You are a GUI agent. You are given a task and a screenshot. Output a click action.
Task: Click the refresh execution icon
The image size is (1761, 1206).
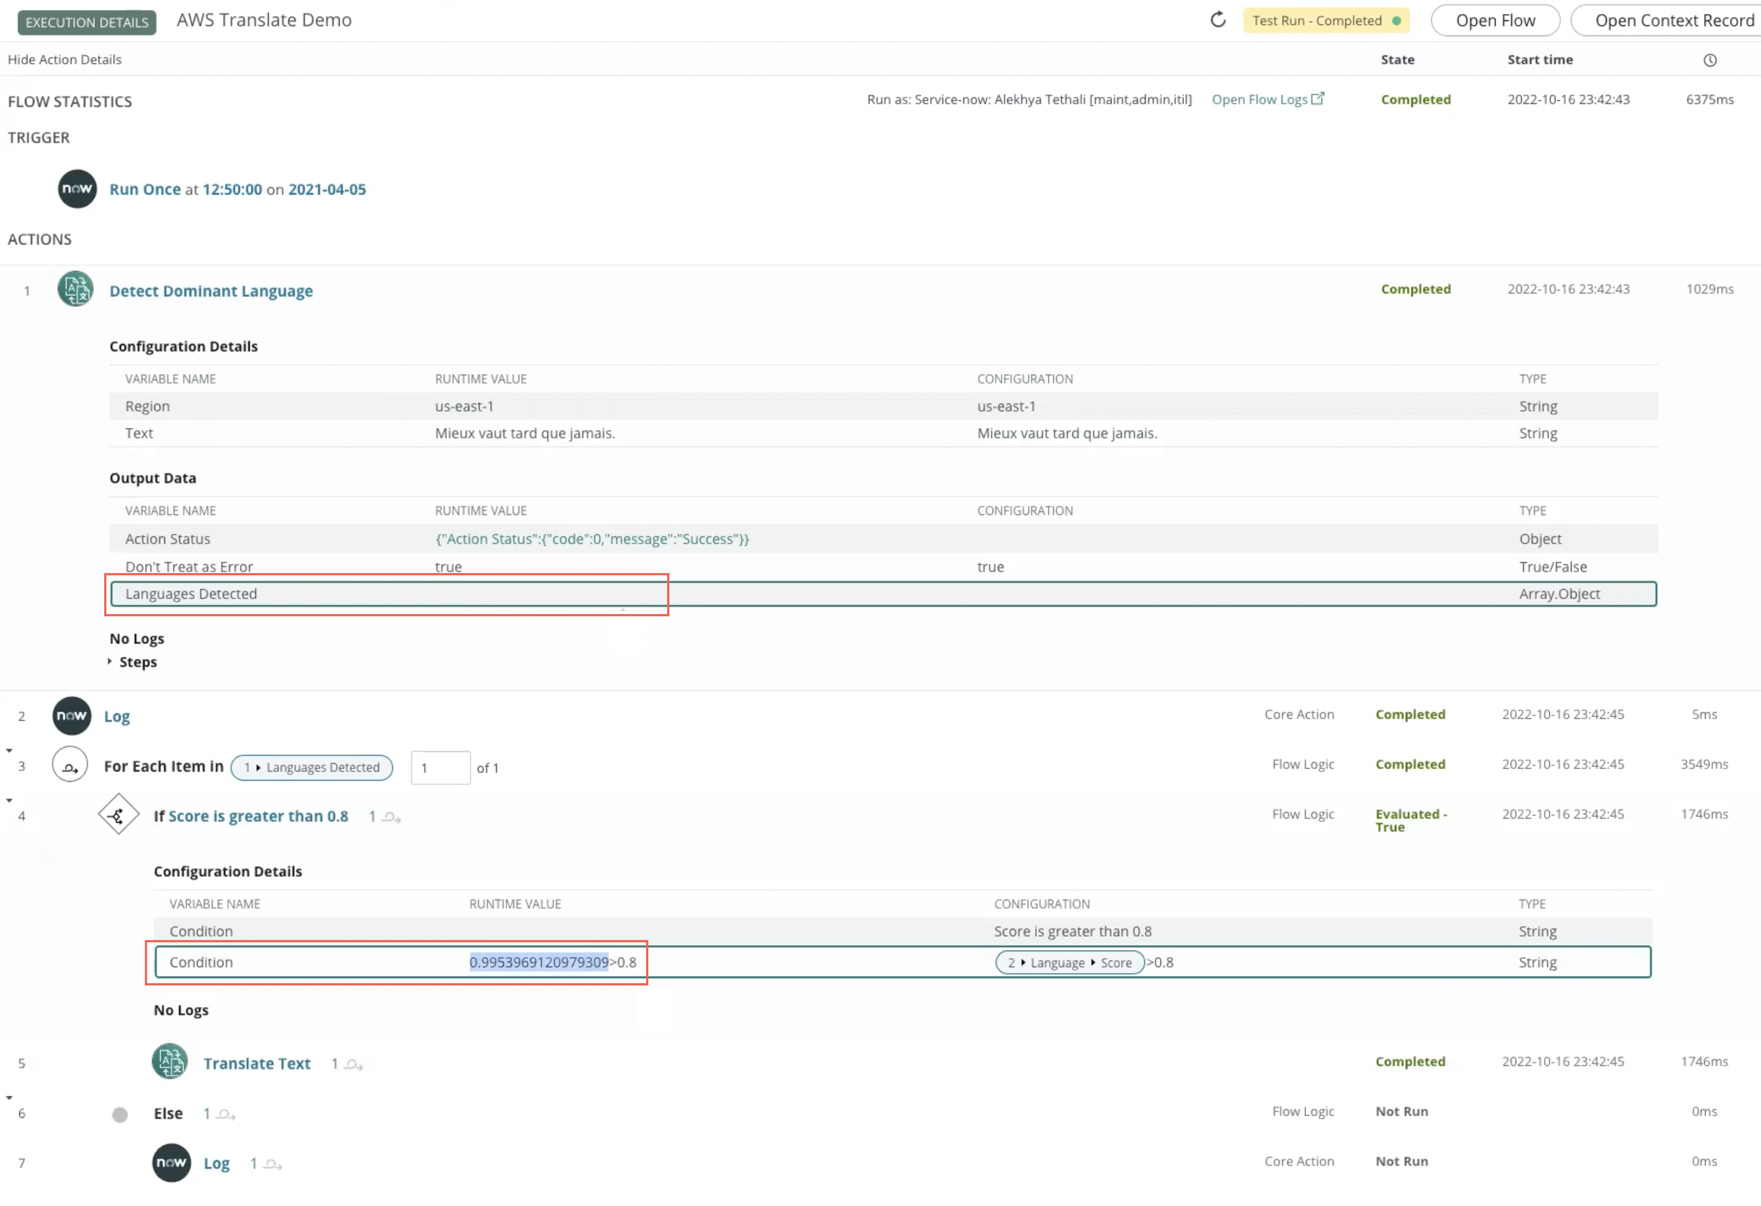1218,20
